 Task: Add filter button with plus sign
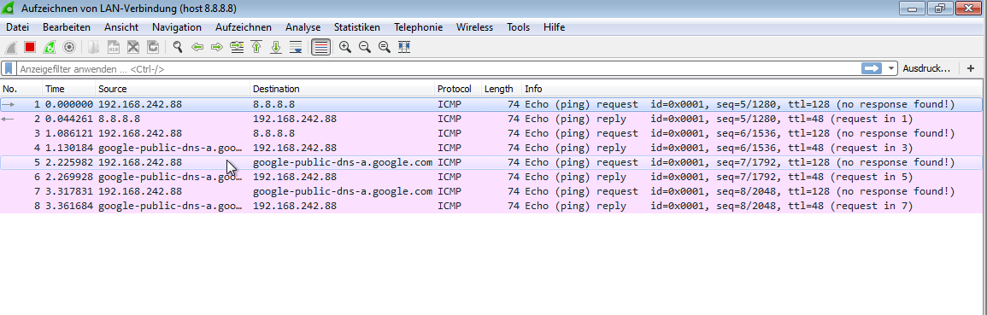(970, 68)
